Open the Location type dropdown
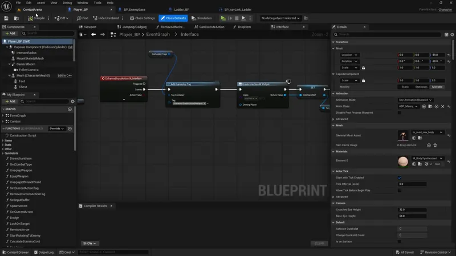This screenshot has height=256, width=456. tap(349, 55)
